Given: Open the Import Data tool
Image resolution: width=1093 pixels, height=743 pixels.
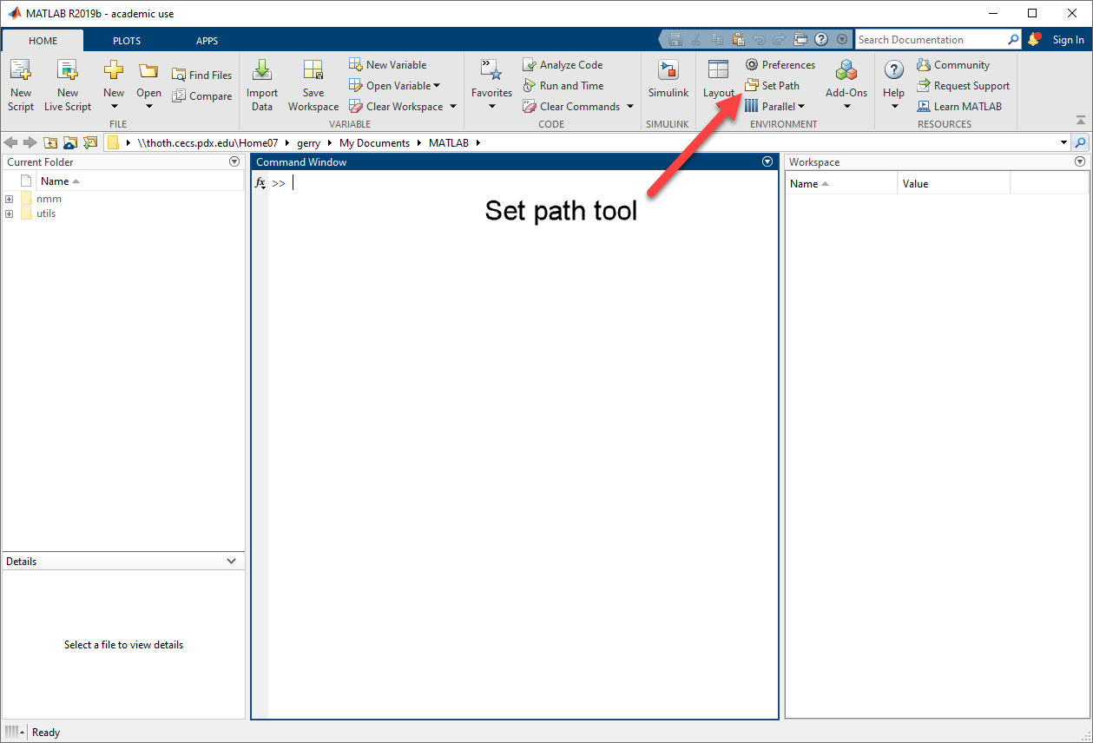Looking at the screenshot, I should click(262, 71).
